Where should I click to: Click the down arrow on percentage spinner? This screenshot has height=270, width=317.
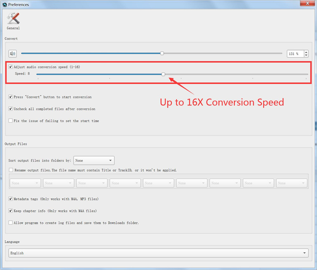(306, 55)
